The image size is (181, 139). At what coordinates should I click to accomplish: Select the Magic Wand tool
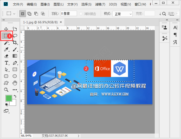7,43
